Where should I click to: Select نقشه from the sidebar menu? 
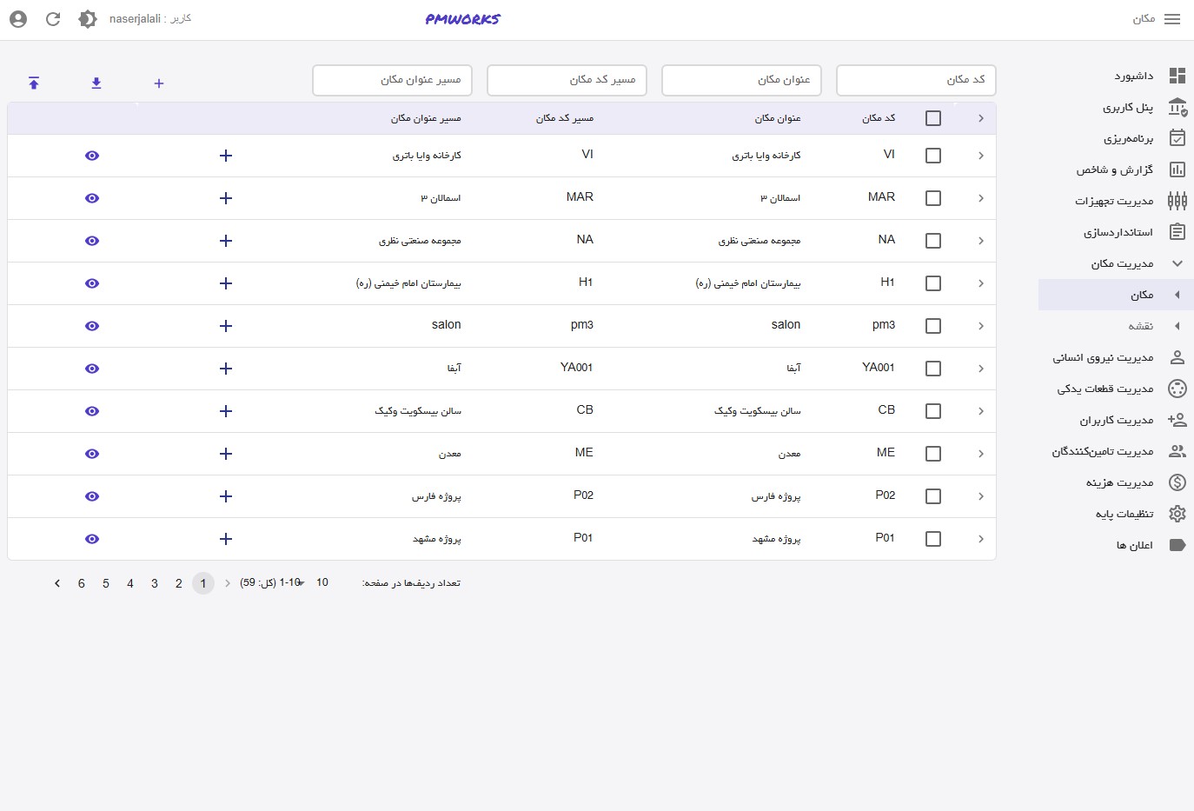click(1145, 326)
